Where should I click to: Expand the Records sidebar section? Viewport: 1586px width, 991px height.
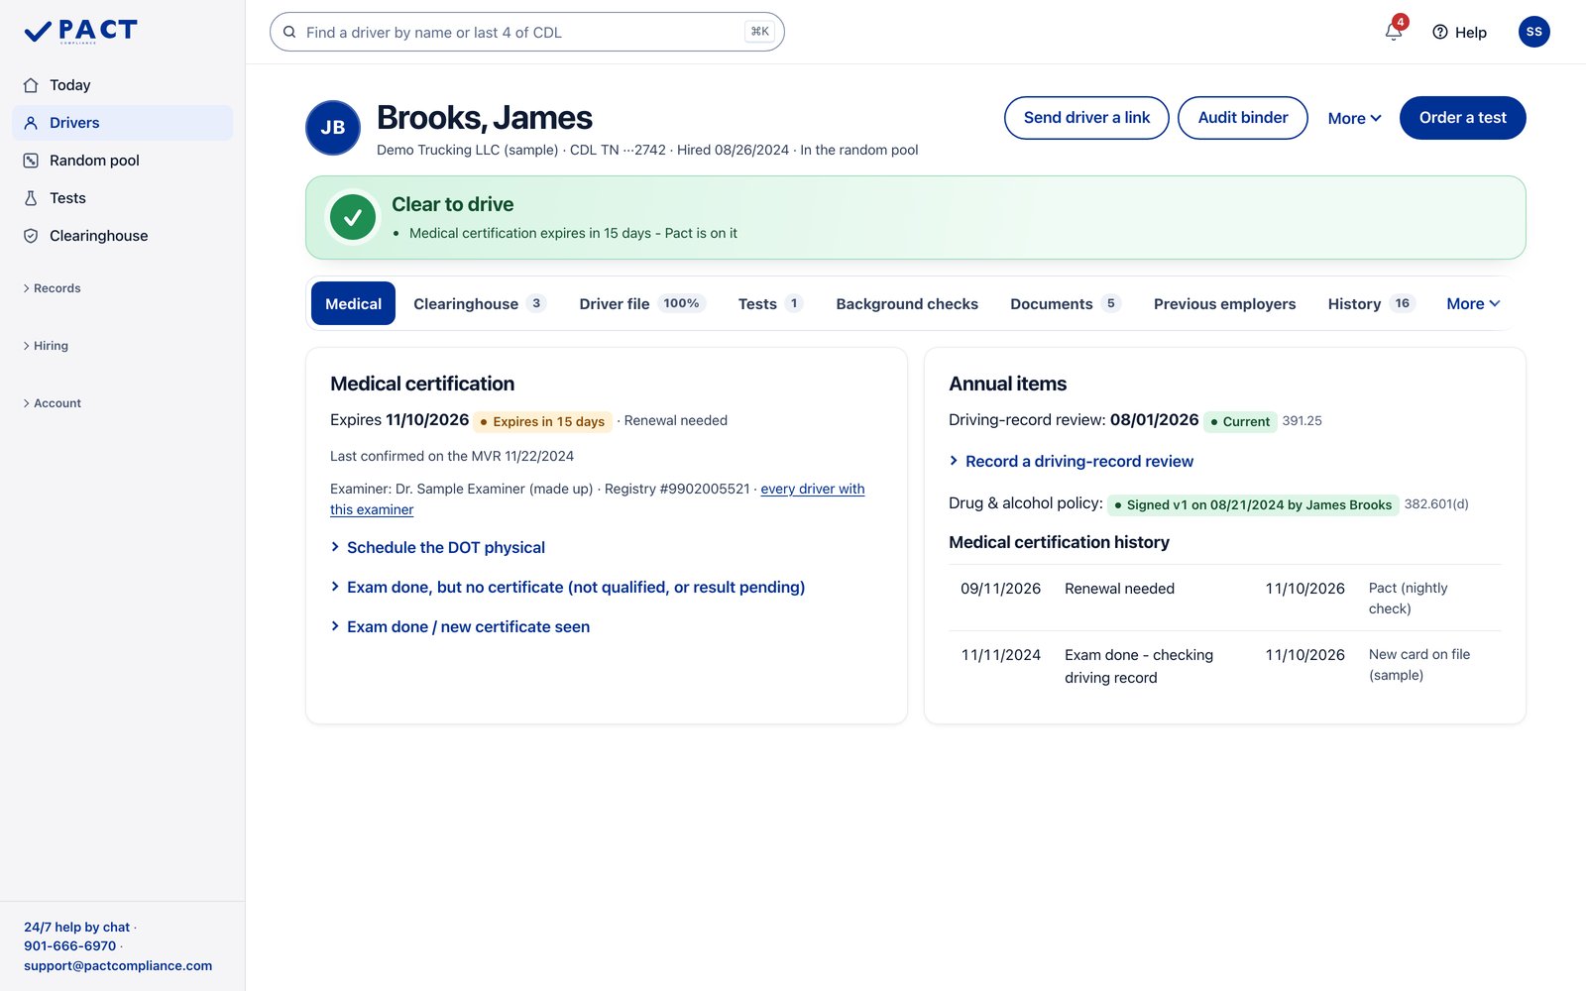pos(52,288)
